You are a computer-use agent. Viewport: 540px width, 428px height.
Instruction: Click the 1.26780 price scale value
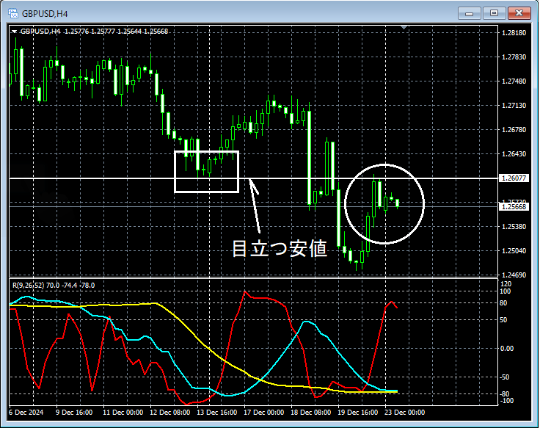point(514,129)
